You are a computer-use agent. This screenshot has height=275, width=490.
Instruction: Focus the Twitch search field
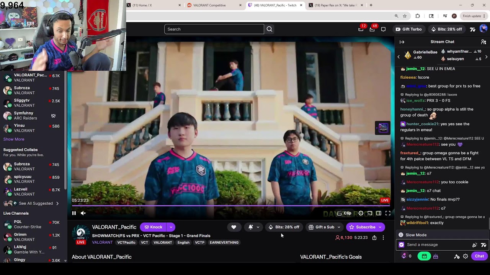point(214,29)
